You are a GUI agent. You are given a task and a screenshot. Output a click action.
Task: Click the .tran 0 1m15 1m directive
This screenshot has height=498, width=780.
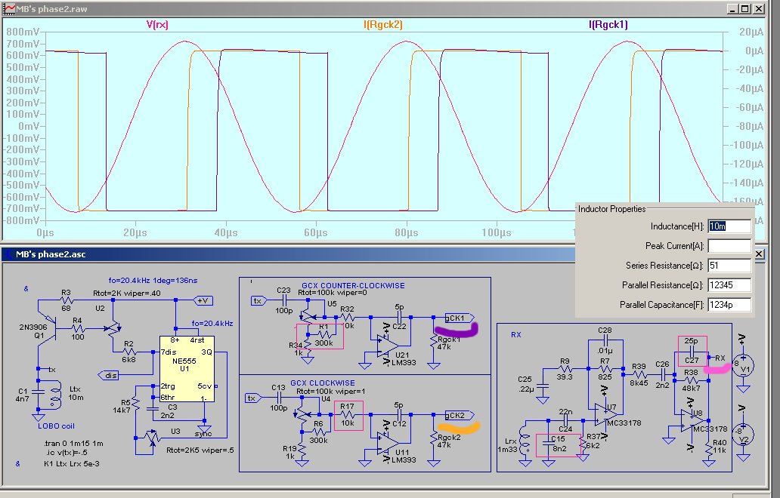[x=73, y=444]
